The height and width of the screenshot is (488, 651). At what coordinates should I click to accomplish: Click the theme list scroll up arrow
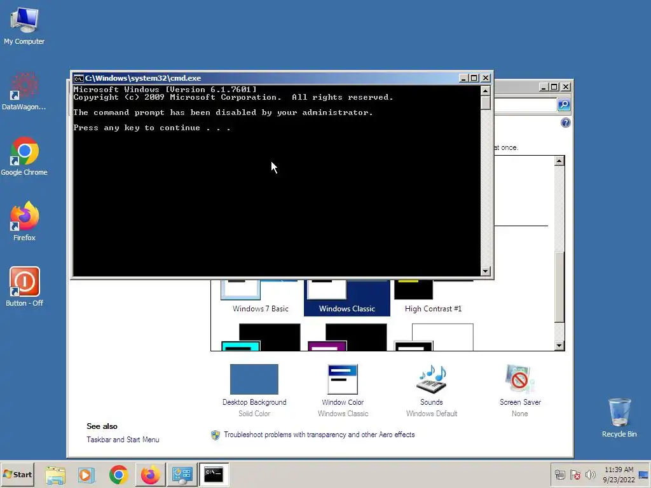tap(559, 161)
